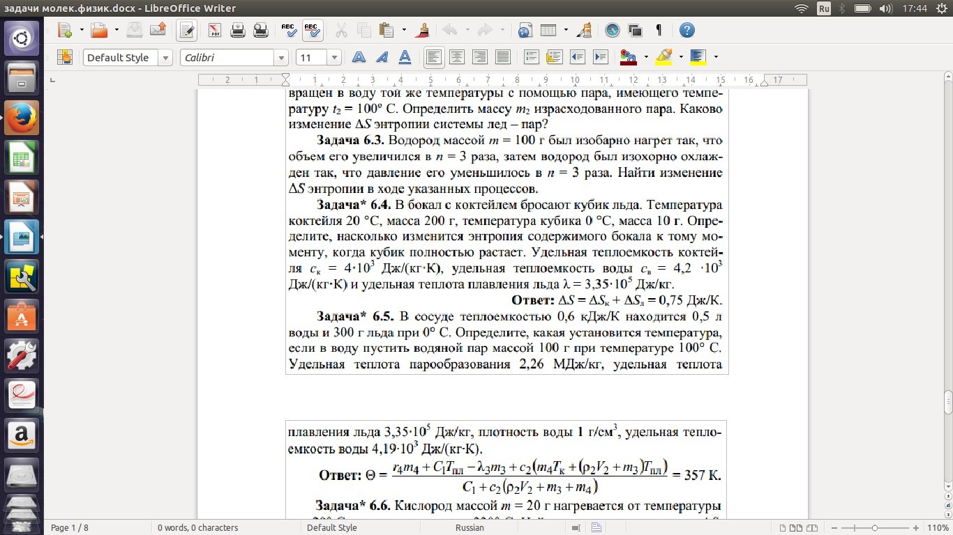Expand the highlighting color dropdown
The height and width of the screenshot is (535, 953).
[x=681, y=57]
